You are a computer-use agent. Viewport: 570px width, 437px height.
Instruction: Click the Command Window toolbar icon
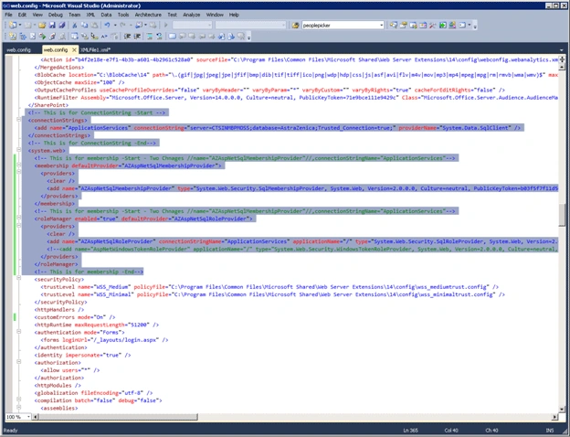pyautogui.click(x=462, y=26)
